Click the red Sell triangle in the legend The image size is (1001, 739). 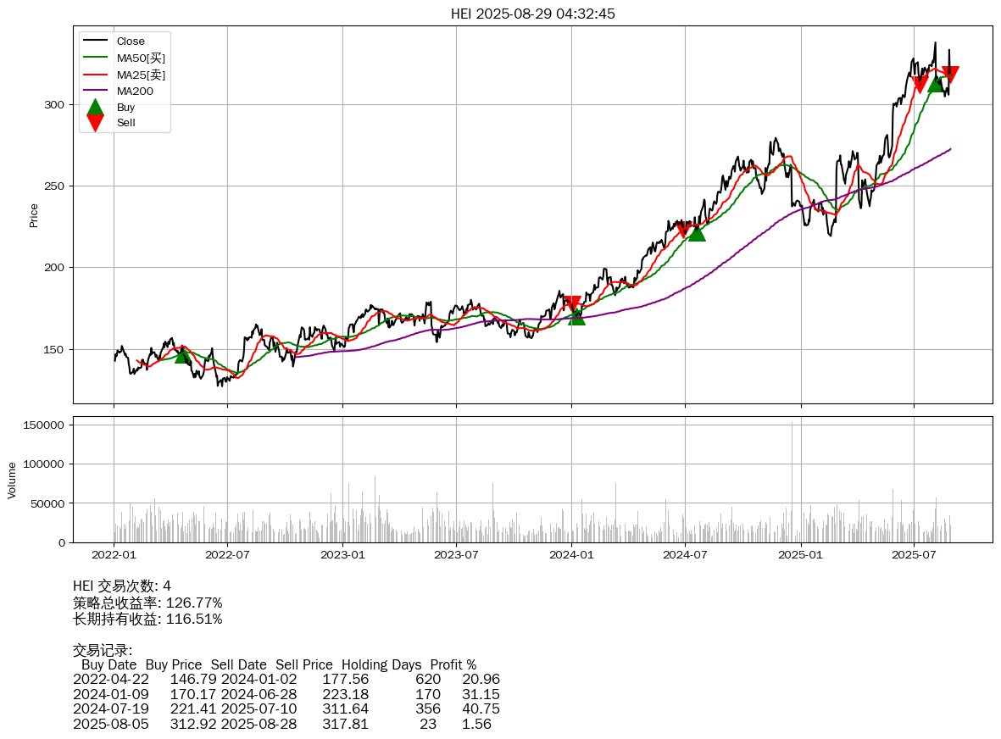click(95, 123)
